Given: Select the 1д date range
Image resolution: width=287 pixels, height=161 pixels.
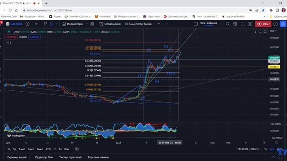Looking at the screenshot, I should 9,149.
